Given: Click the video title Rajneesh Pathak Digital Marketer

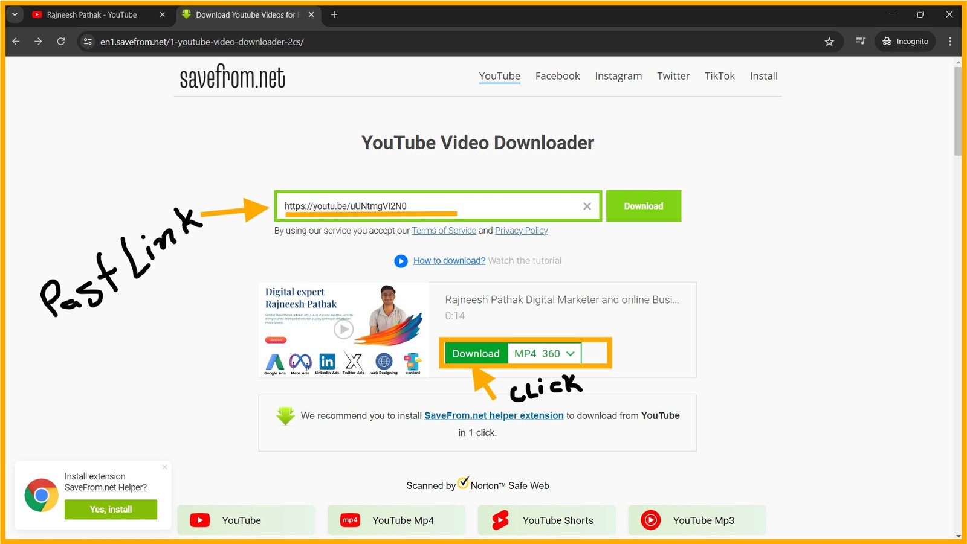Looking at the screenshot, I should (562, 299).
